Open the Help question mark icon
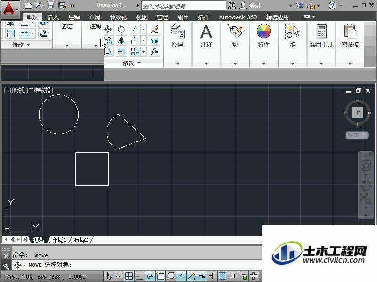This screenshot has height=282, width=377. (333, 6)
